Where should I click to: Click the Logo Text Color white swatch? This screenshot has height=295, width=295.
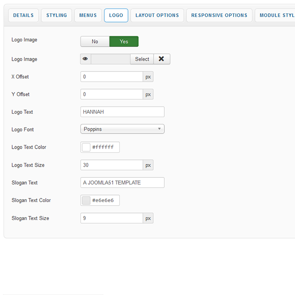86,147
